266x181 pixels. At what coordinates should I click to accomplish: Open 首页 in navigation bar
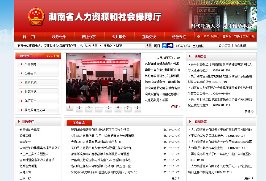[29, 37]
